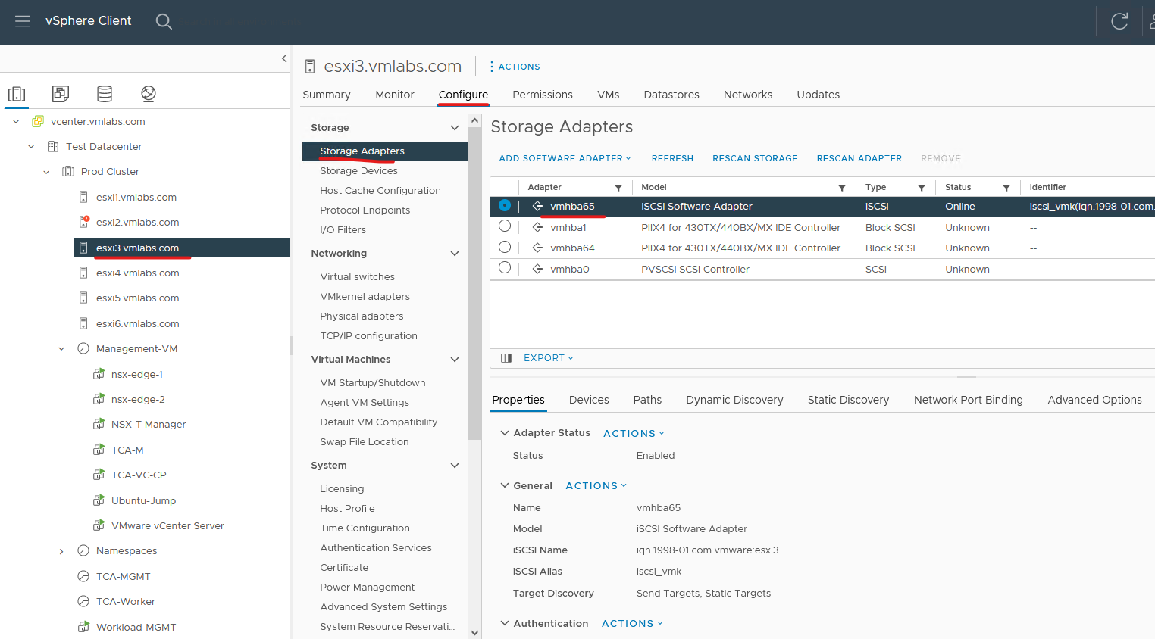Screen dimensions: 1155x639
Task: Click the vcenter.vmlabs.com vCenter icon
Action: click(x=38, y=121)
